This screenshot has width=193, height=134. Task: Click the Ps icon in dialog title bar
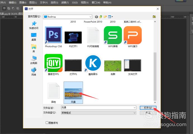click(x=26, y=9)
